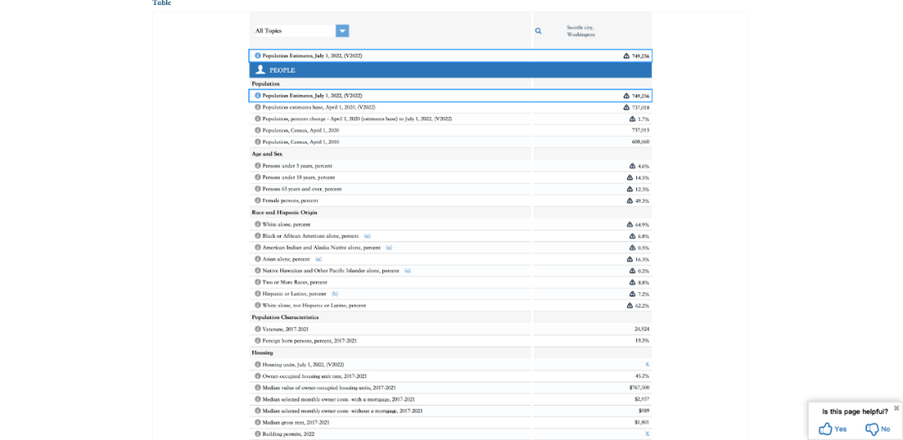Click the X value link for Housing units
Viewport: 903px width, 440px height.
coord(646,364)
